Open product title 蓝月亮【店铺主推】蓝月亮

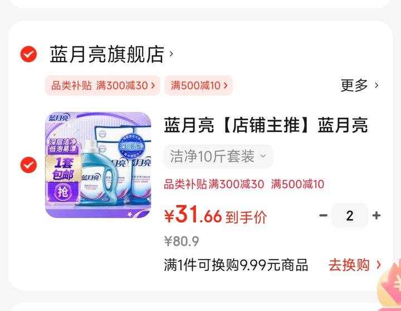coord(266,125)
